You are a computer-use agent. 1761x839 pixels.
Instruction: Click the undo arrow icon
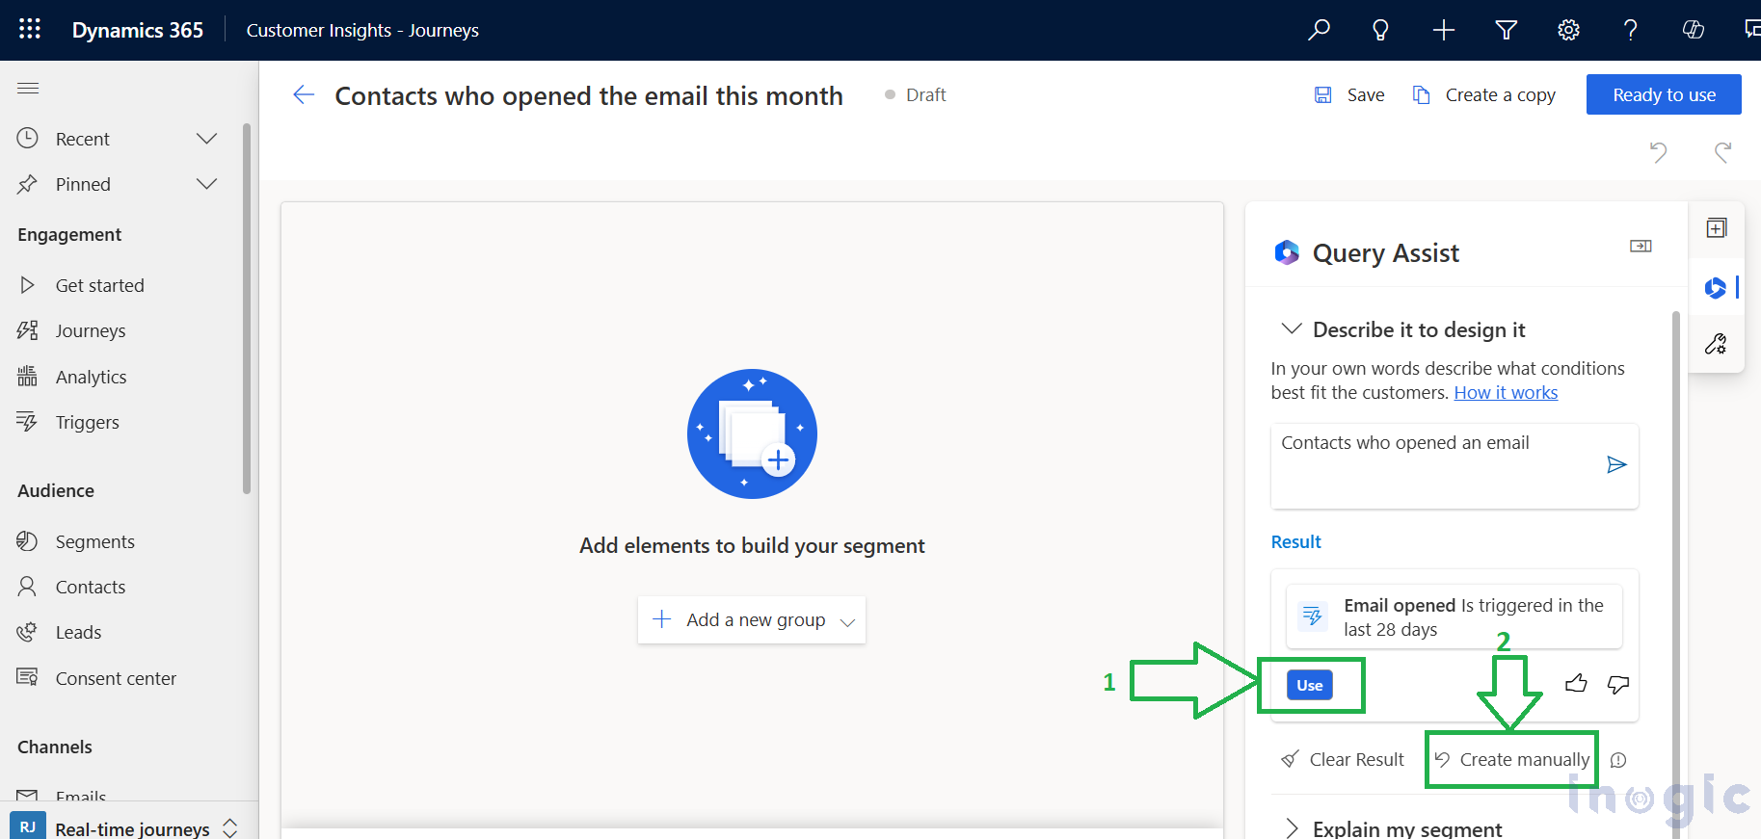point(1658,151)
